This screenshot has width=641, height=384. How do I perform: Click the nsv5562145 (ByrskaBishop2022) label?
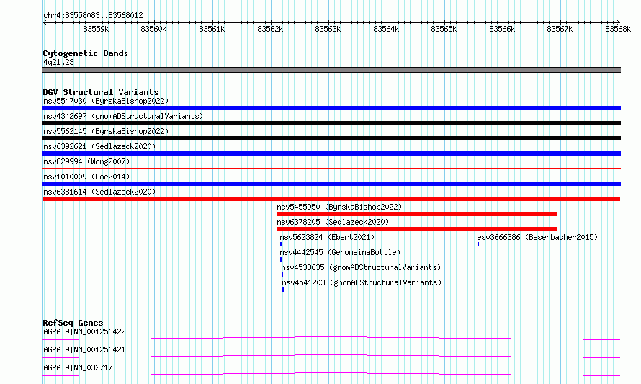pyautogui.click(x=106, y=131)
